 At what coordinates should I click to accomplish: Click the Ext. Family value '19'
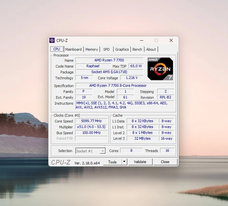pyautogui.click(x=84, y=97)
